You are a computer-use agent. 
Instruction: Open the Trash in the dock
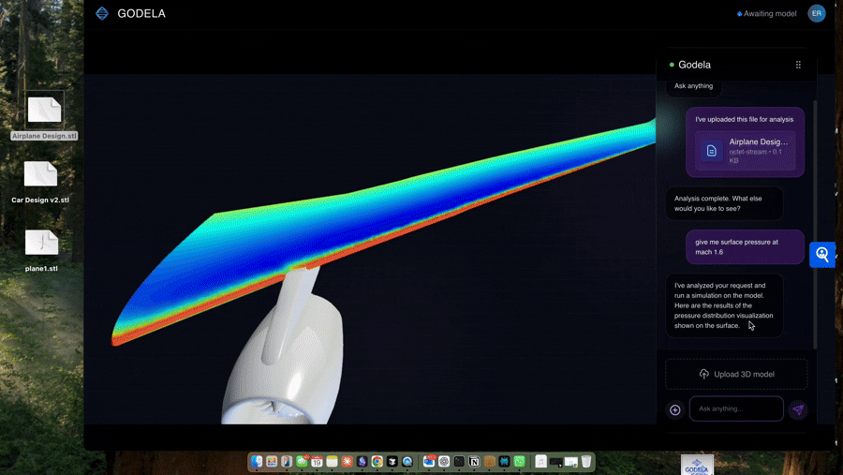[585, 462]
